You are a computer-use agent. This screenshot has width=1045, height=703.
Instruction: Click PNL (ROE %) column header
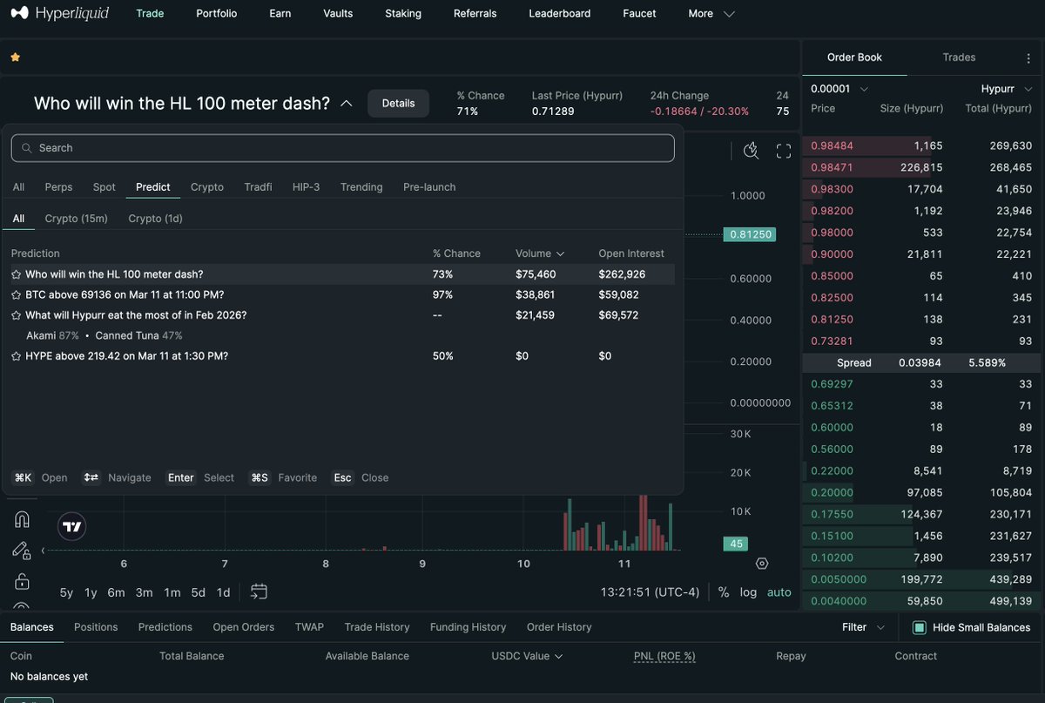pyautogui.click(x=664, y=656)
